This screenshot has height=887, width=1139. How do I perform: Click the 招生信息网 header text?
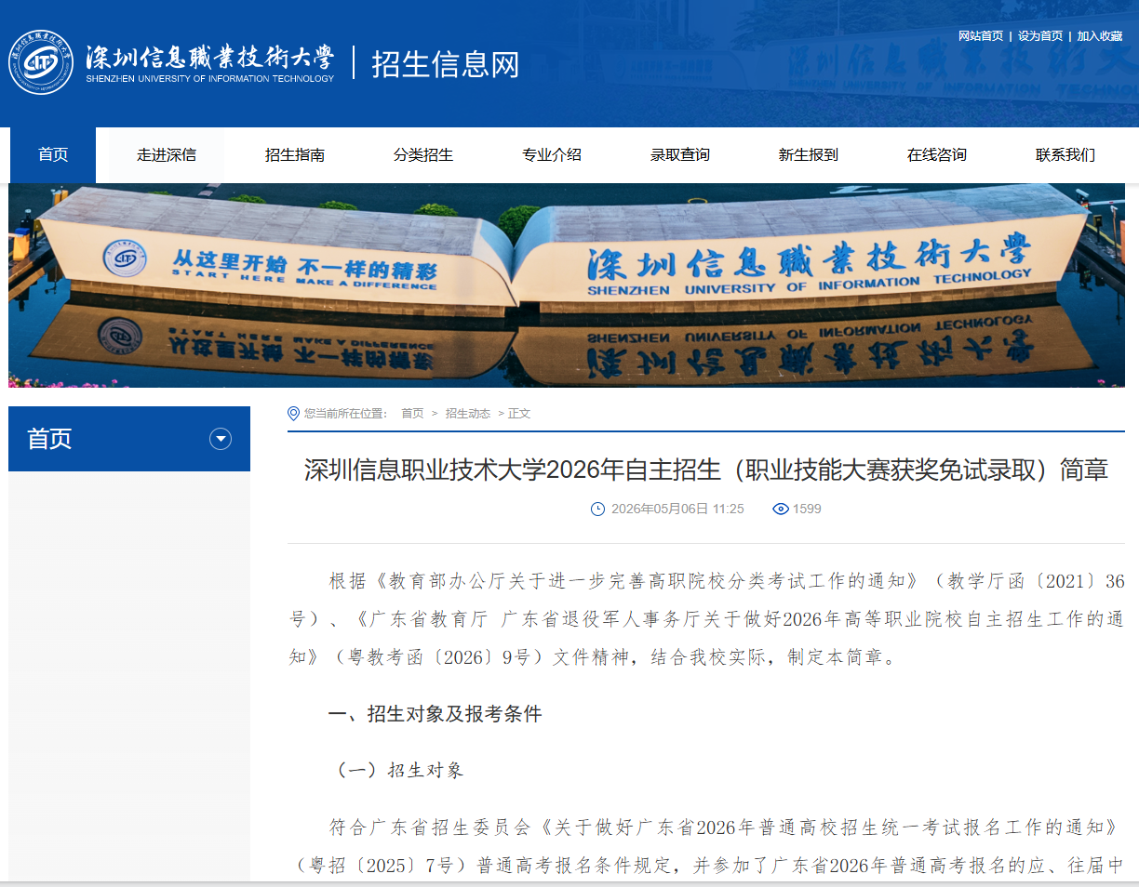446,64
